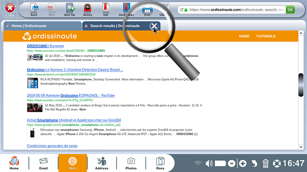
Task: Click the vertical scrollbar handle
Action: (x=301, y=85)
